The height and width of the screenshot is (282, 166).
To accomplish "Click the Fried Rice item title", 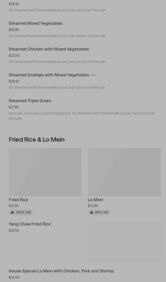I will click(x=18, y=200).
